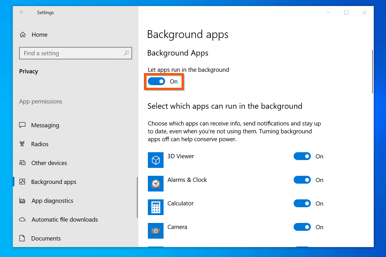
Task: Navigate back using the arrow
Action: point(22,12)
